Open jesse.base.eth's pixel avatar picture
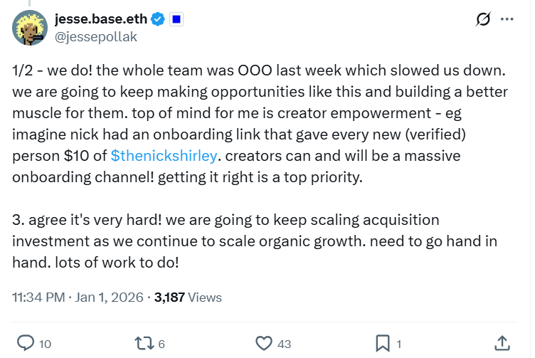Screen dimensions: 535x358 coord(29,28)
